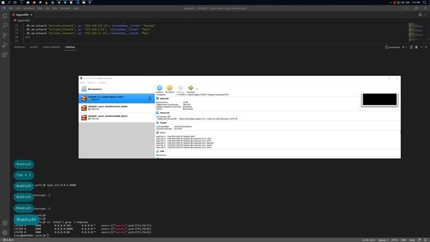Click the taskbar search magnifier icon

tap(9, 2)
